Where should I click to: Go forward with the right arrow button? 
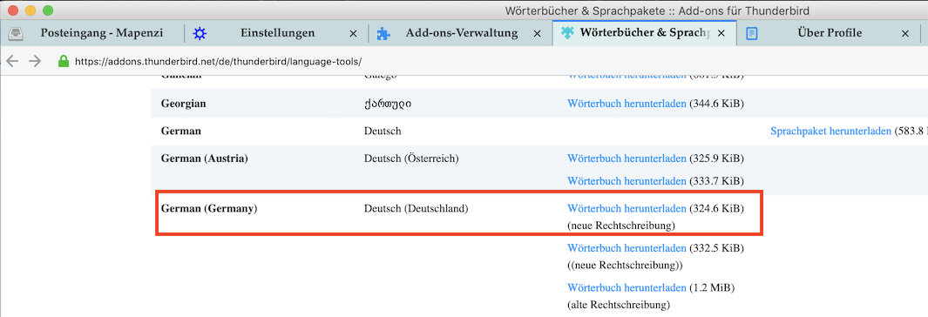tap(35, 61)
